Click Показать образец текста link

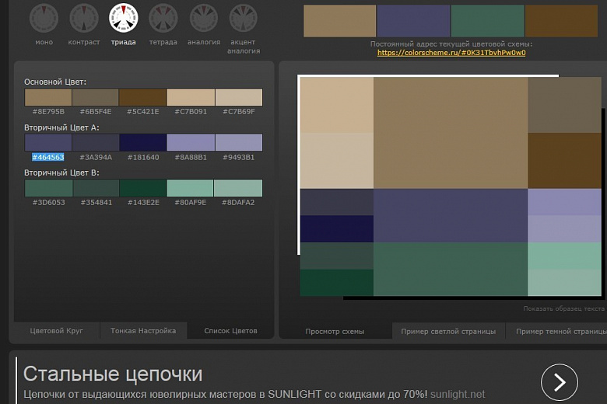point(564,309)
